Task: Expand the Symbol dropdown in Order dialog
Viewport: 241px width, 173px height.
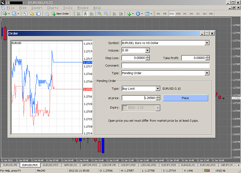Action: coord(207,43)
